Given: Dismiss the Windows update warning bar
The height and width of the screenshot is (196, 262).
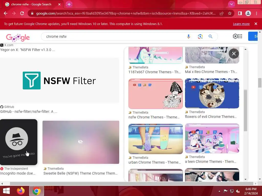Looking at the screenshot, I should click(x=256, y=24).
